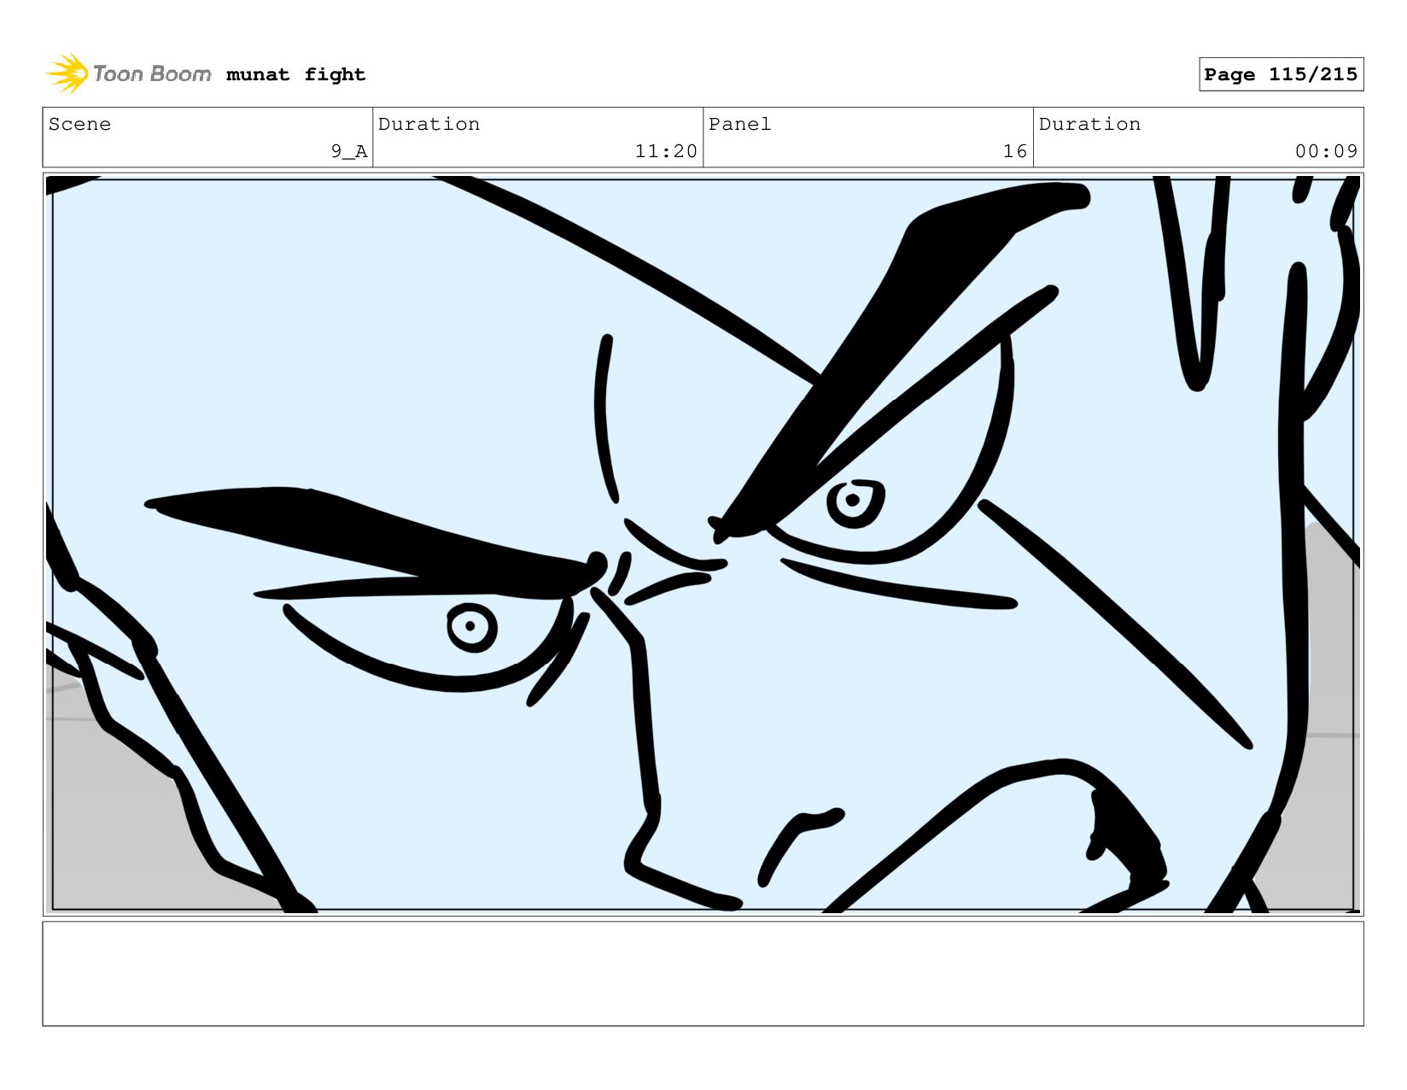Click the panel number '16'
Screen dimensions: 1407x1090
1015,151
